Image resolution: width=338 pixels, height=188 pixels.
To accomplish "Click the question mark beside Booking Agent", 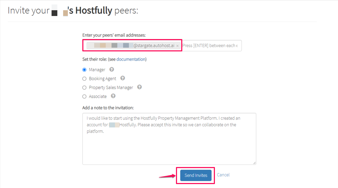I will (123, 78).
